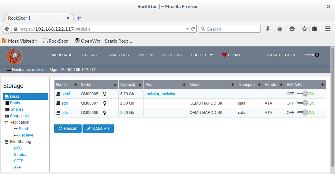The image size is (335, 174).
Task: Open the rockstor_rockstor pool link
Action: [x=161, y=94]
